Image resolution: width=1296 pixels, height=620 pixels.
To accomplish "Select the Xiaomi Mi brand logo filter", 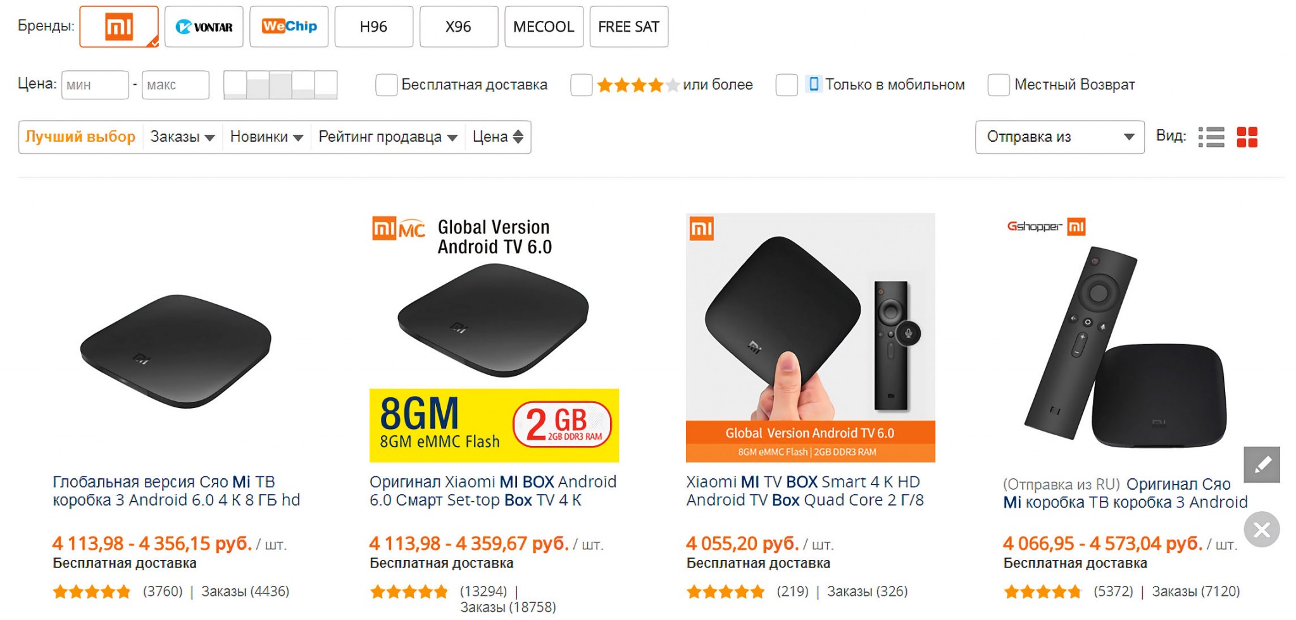I will (x=119, y=27).
